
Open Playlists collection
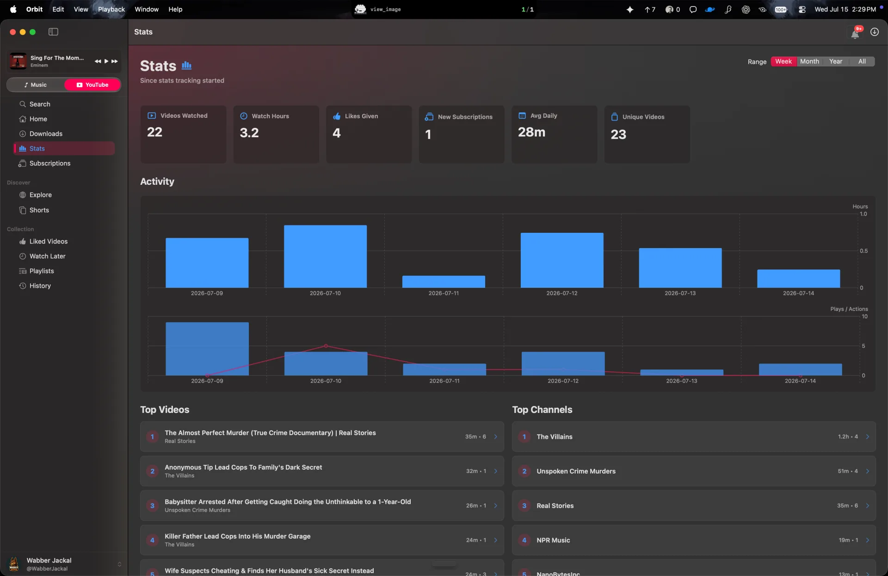64,271
